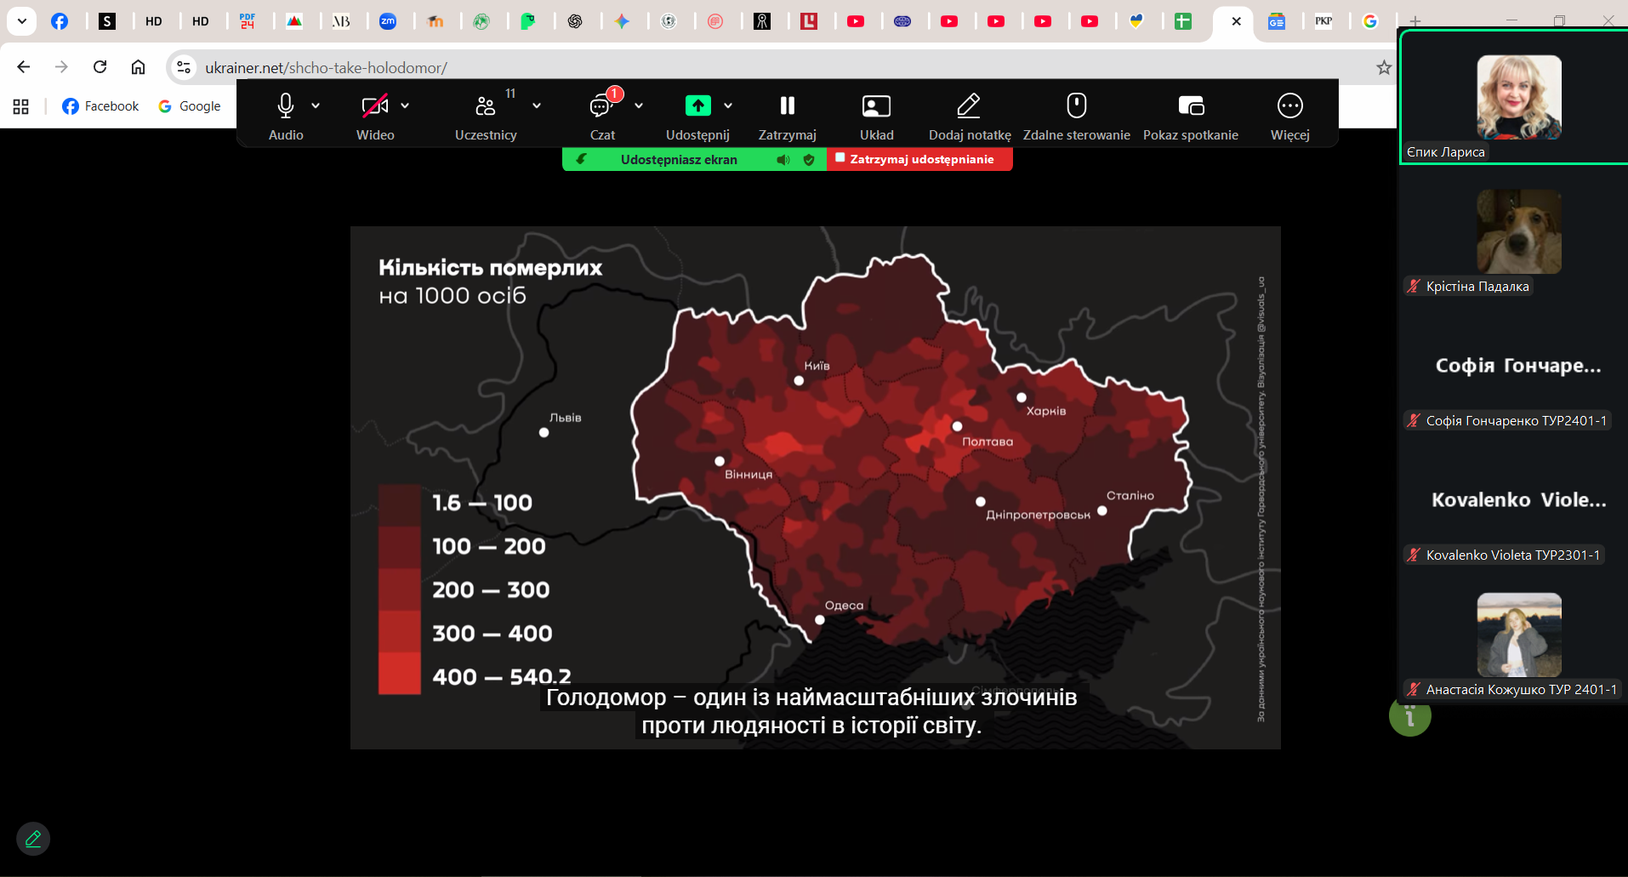
Task: Open the Układ layout options
Action: 876,106
